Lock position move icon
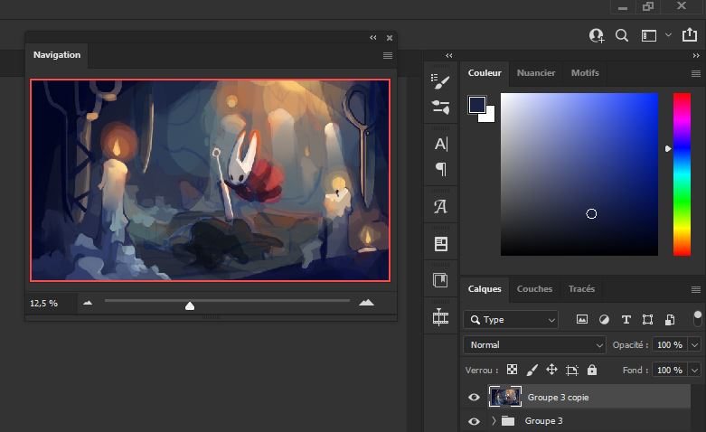Image resolution: width=706 pixels, height=432 pixels. click(x=551, y=370)
